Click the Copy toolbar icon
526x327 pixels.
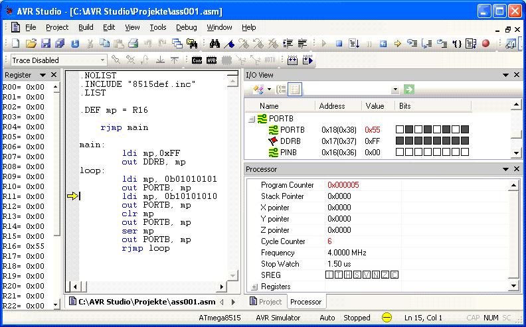click(x=105, y=43)
